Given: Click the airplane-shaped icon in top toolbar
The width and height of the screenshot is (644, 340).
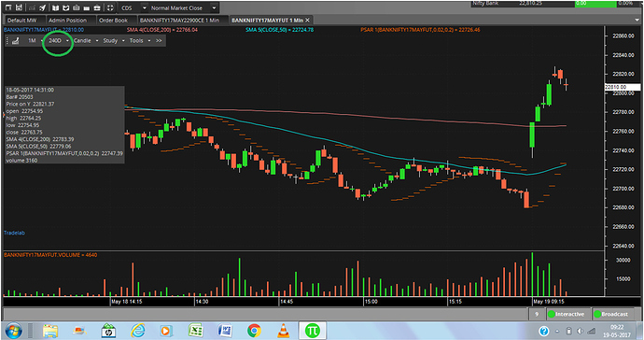Looking at the screenshot, I should pyautogui.click(x=42, y=7).
